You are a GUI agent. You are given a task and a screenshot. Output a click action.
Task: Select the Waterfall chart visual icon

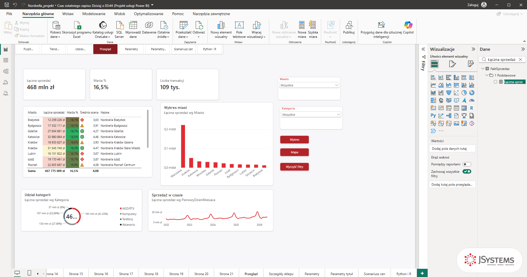pos(441,93)
